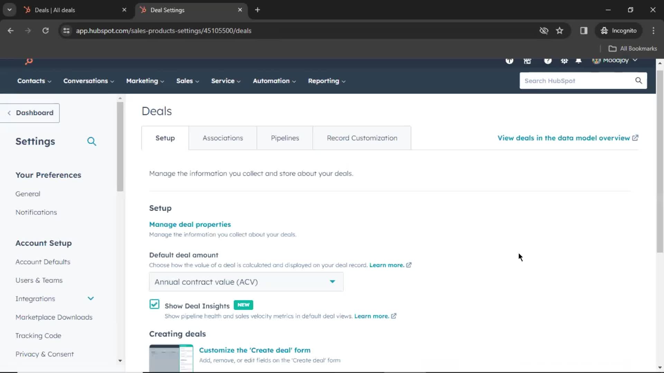Viewport: 664px width, 373px height.
Task: Click the browser back arrow
Action: point(10,31)
